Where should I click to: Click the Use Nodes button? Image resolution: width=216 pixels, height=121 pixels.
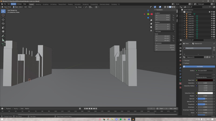[x=199, y=66]
